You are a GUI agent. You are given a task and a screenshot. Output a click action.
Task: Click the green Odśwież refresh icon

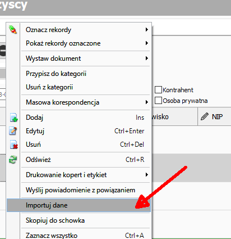13,160
